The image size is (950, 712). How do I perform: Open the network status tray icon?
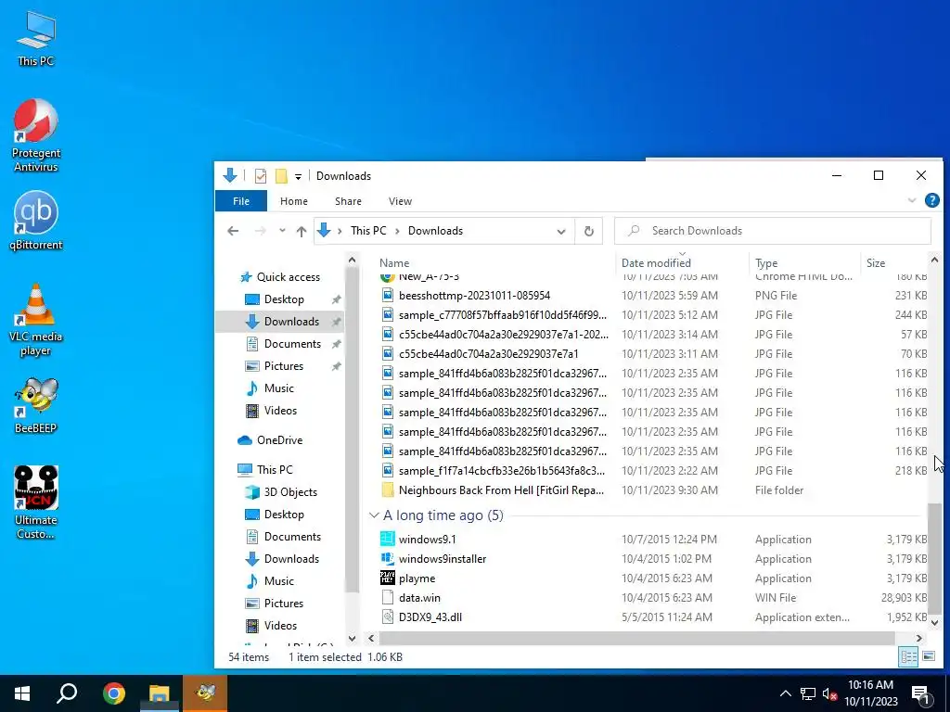(x=808, y=693)
